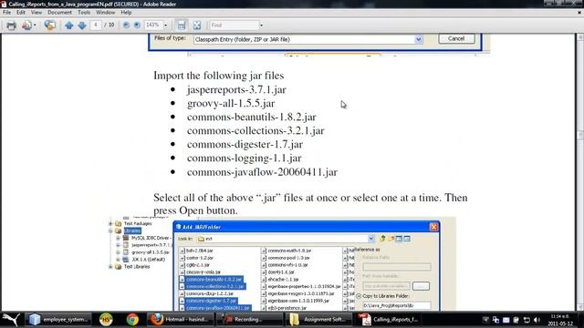The width and height of the screenshot is (584, 328).
Task: Click 'Test Libraries' node in pictured tree
Action: (x=137, y=267)
